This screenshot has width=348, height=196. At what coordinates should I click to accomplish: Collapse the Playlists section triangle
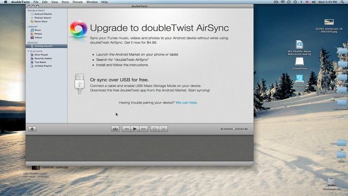pyautogui.click(x=28, y=51)
